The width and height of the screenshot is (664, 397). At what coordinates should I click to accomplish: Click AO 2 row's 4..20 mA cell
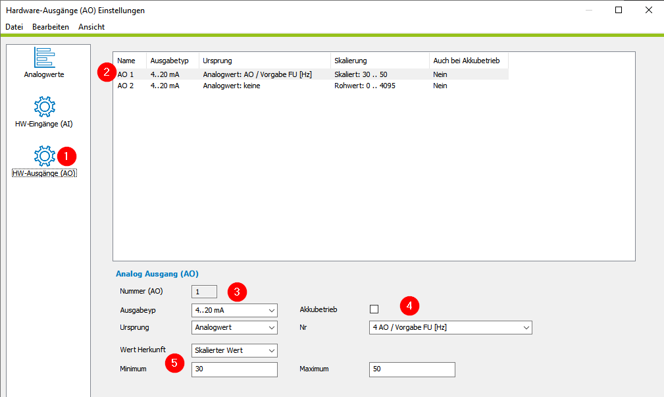(x=165, y=86)
